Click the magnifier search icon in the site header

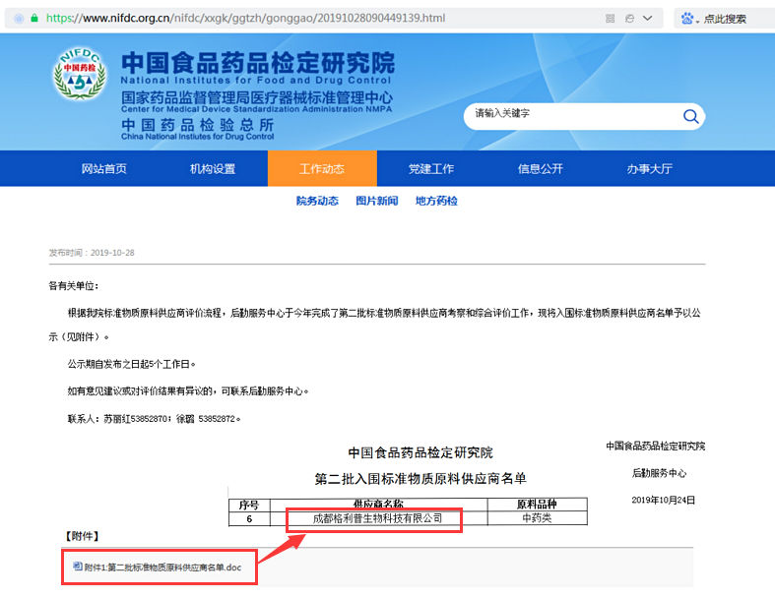[x=690, y=117]
